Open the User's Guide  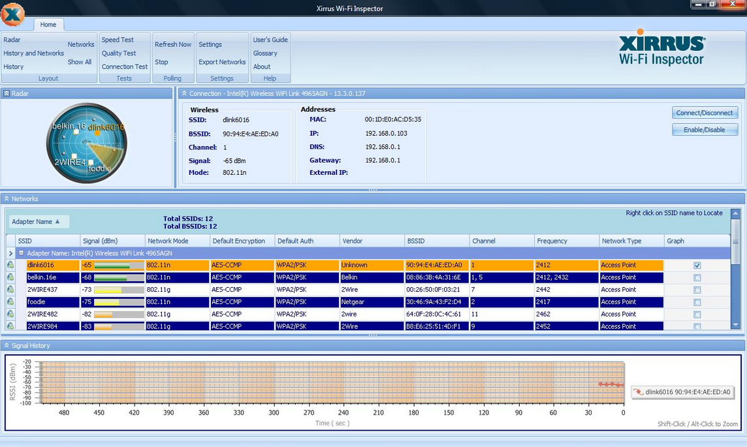270,40
